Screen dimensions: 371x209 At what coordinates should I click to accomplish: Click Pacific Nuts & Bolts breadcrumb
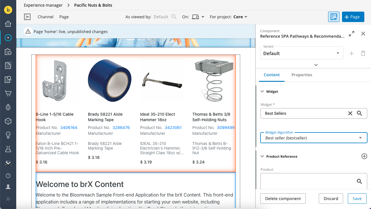[x=93, y=5]
